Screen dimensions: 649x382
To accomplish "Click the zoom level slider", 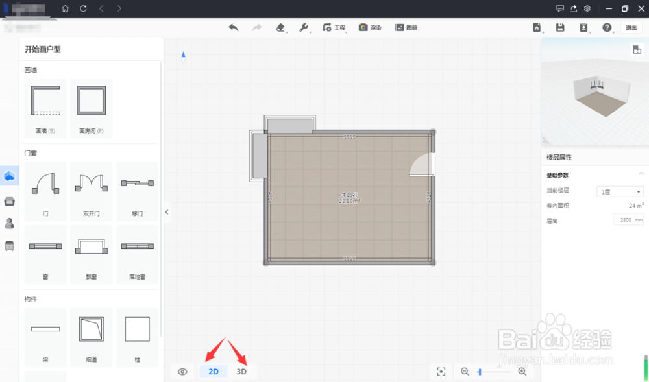I will [x=494, y=372].
